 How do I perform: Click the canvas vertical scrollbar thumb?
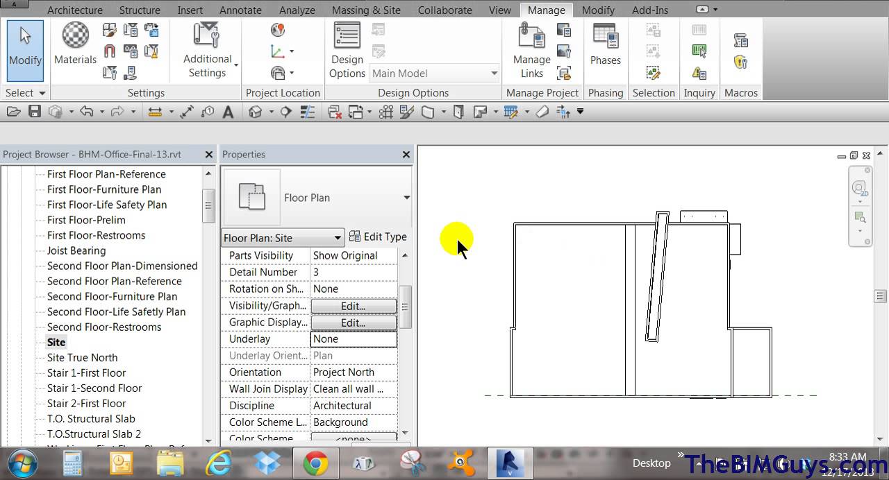click(880, 296)
